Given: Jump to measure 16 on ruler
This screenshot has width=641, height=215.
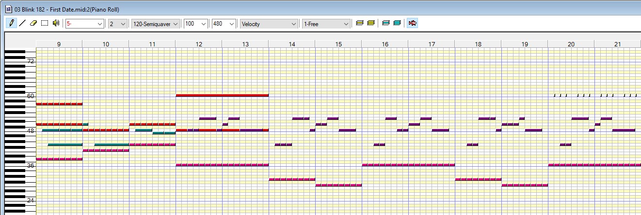Looking at the screenshot, I should 385,44.
